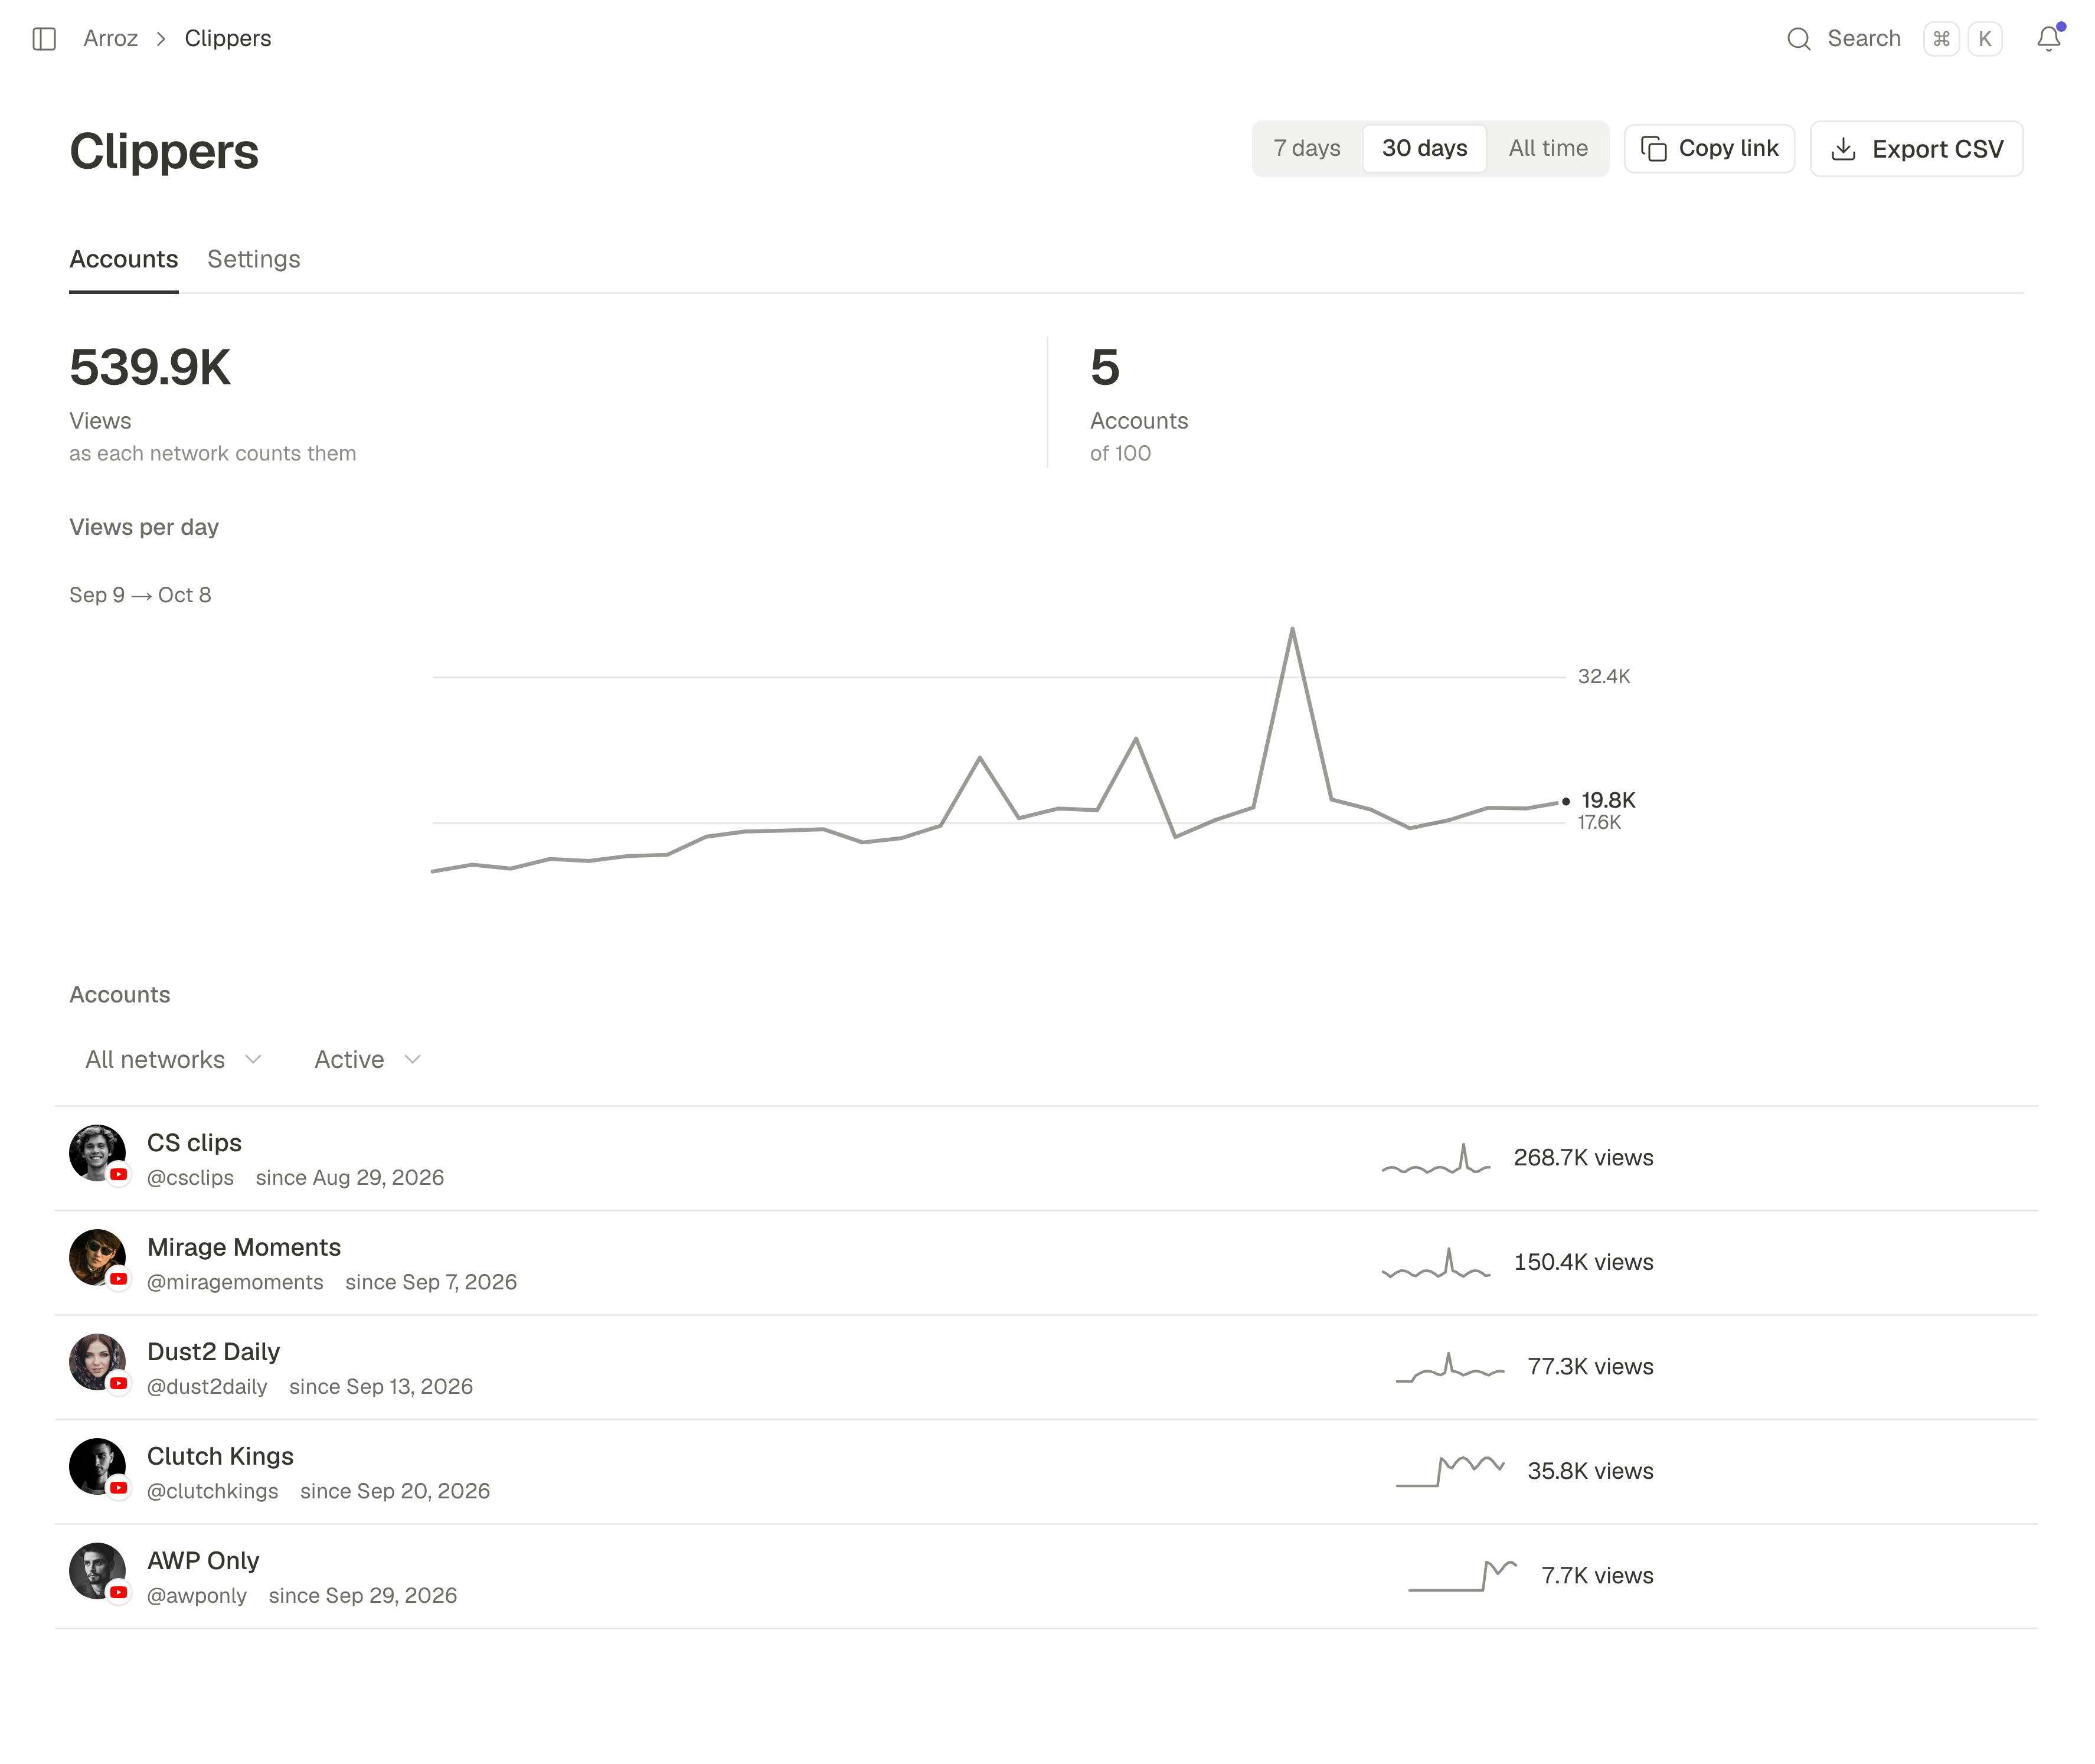The height and width of the screenshot is (1764, 2095).
Task: Click the K key shortcut badge
Action: click(x=1984, y=39)
